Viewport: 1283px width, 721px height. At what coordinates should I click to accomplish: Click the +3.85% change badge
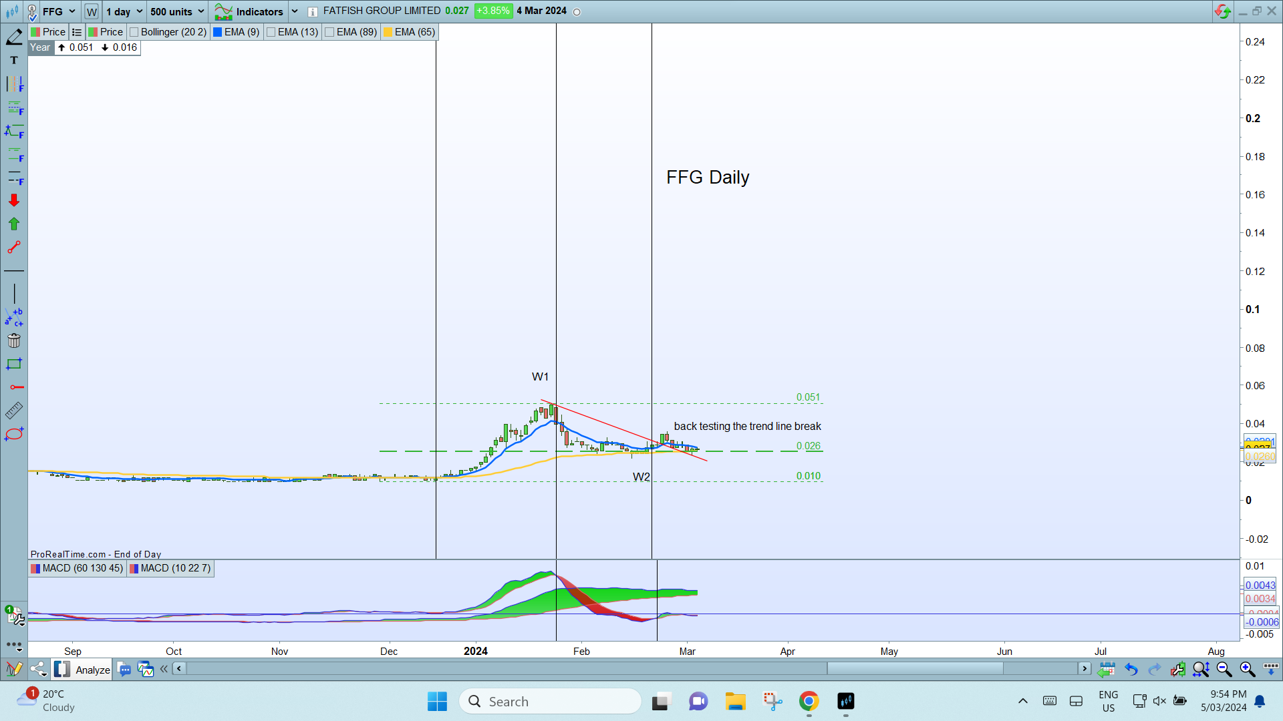pyautogui.click(x=492, y=11)
